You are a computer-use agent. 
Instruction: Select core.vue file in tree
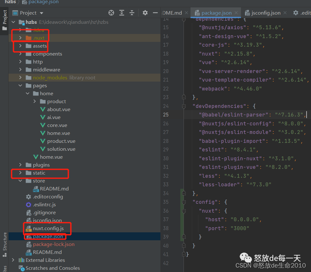[57, 125]
